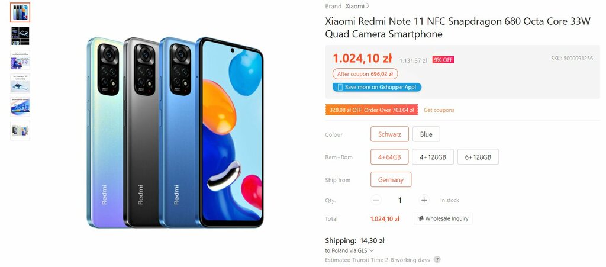Click the phone icon in Gshopper App banner
Image resolution: width=606 pixels, height=267 pixels.
[340, 87]
